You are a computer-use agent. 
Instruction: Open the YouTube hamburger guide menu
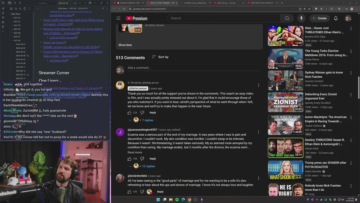[118, 18]
